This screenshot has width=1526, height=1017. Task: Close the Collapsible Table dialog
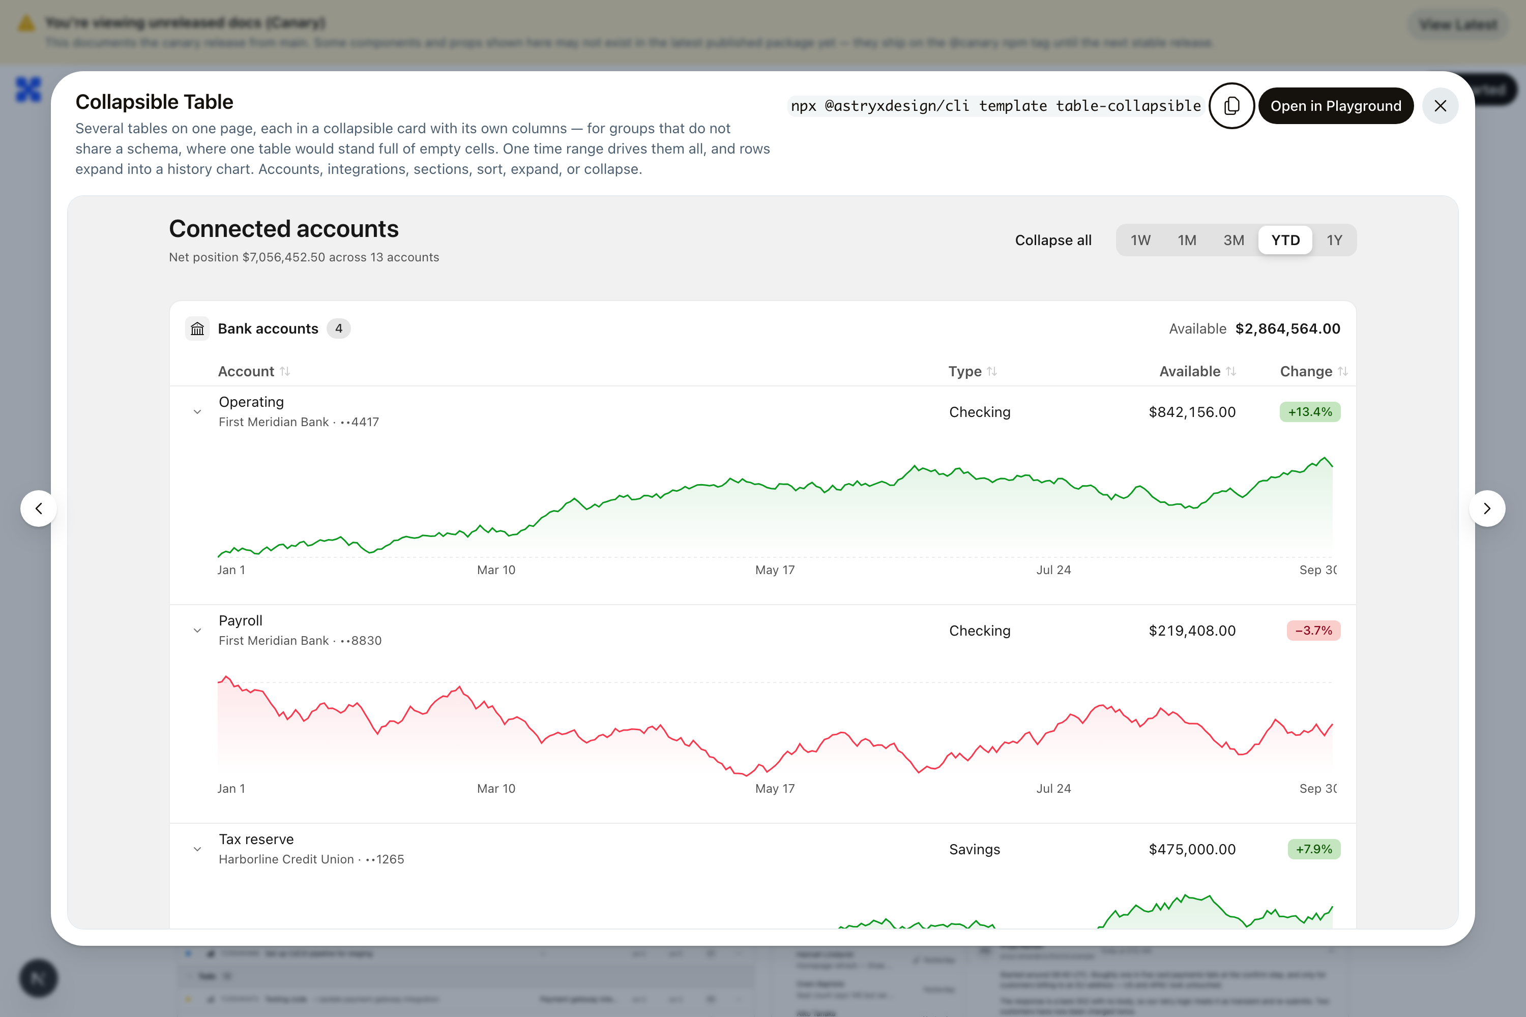click(1440, 106)
